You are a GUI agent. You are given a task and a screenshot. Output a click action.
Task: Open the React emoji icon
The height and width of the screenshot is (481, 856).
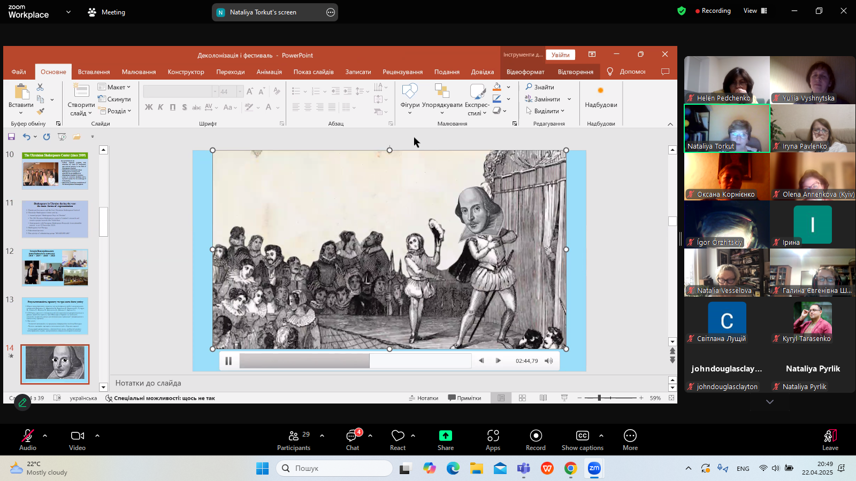coord(398,436)
